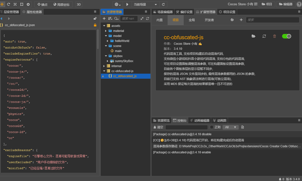The image size is (302, 181).
Task: Select the move transform tool
Action: 2,4
